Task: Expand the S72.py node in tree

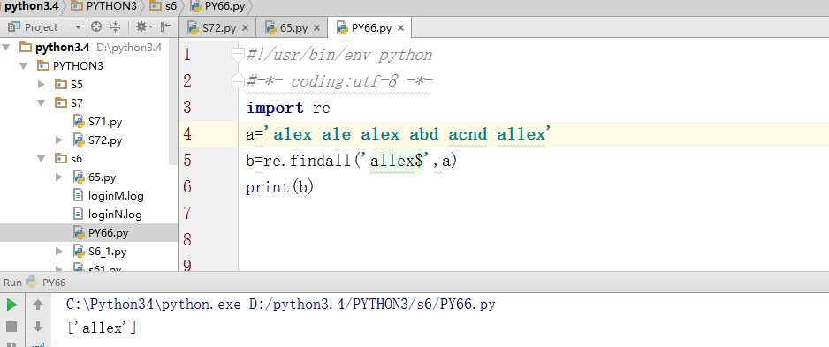Action: (59, 140)
